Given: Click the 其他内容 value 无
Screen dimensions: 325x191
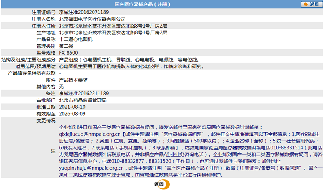Looking at the screenshot, I should [x=61, y=87].
